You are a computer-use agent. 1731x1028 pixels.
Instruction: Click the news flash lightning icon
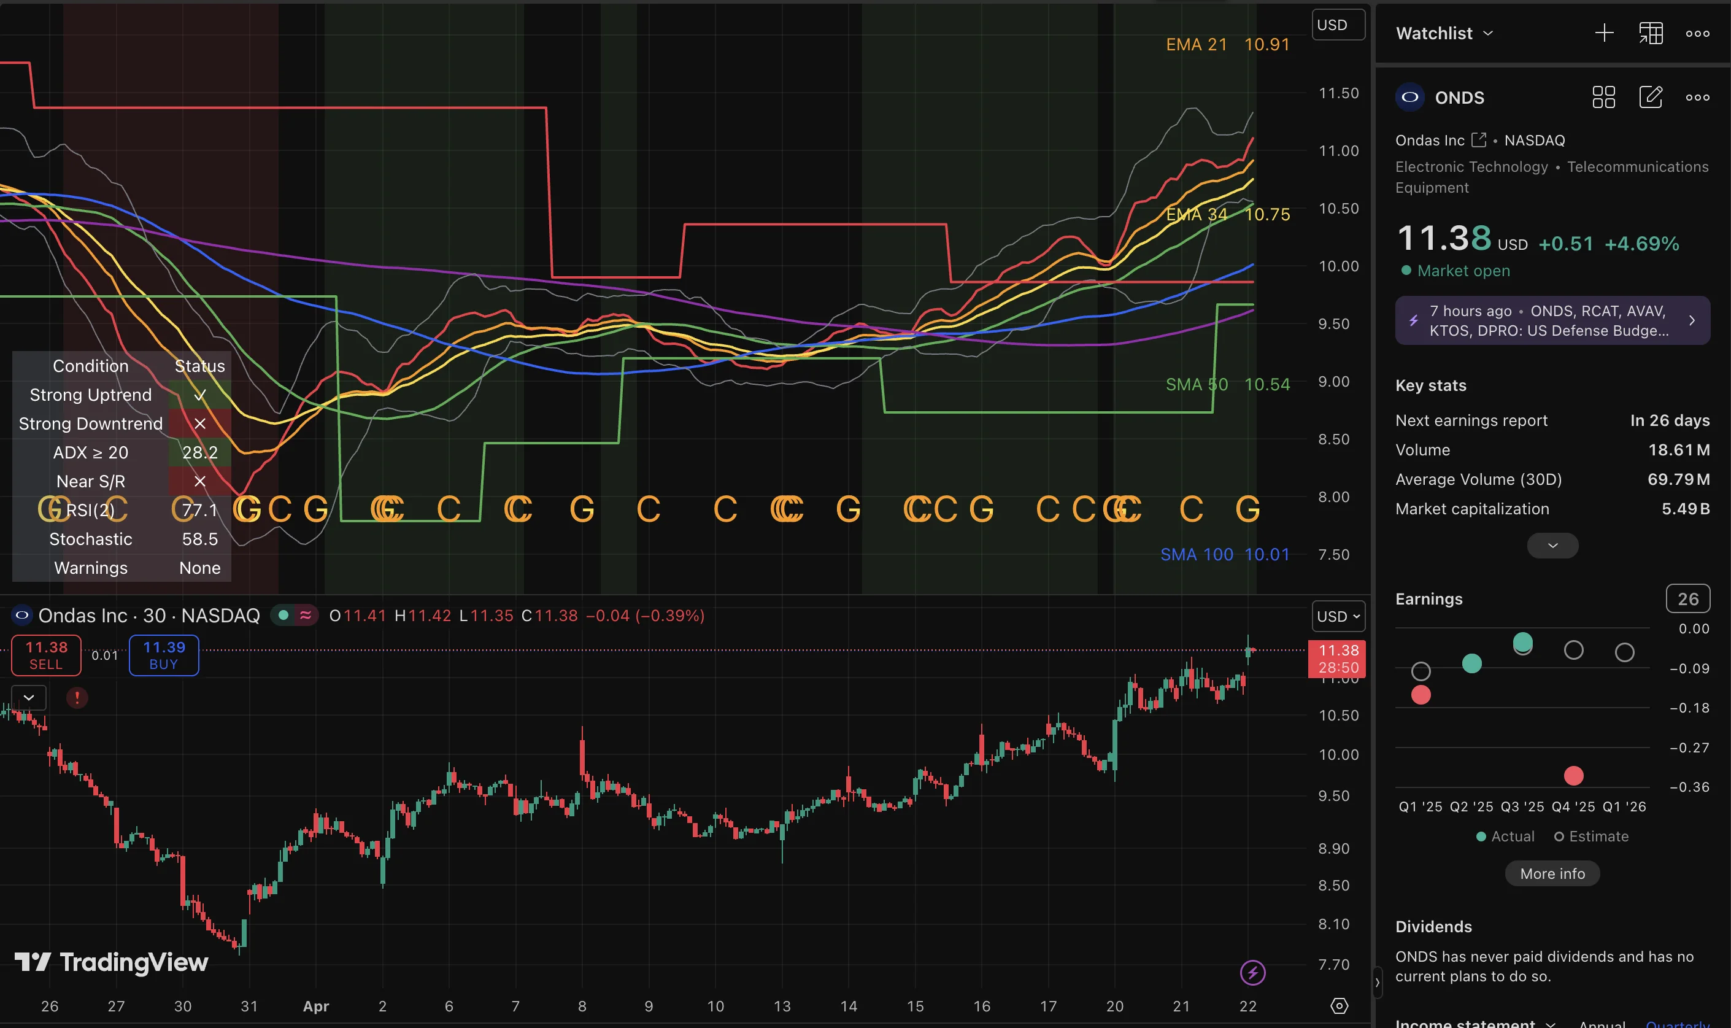point(1414,321)
